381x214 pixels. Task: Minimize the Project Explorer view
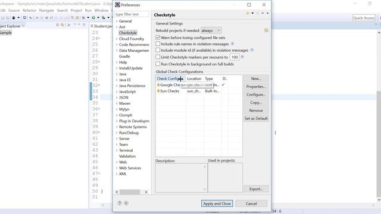(79, 25)
